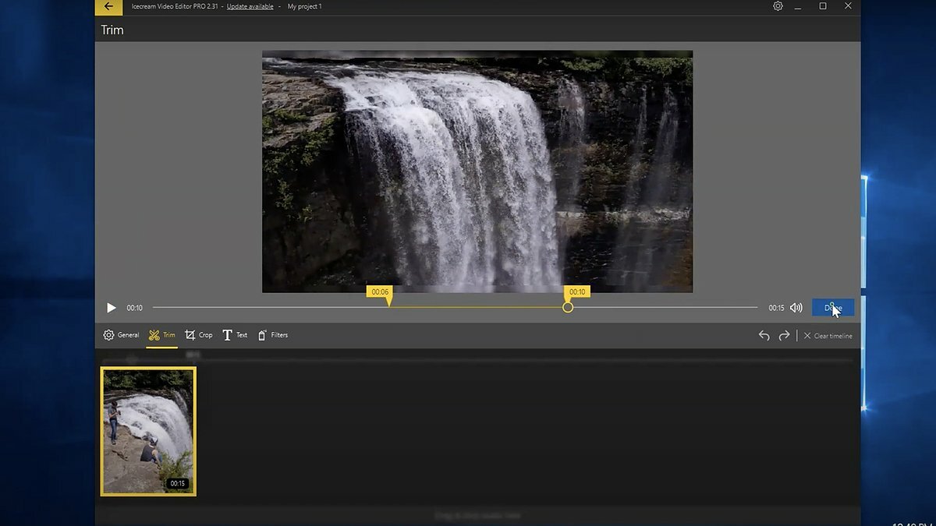This screenshot has height=526, width=936.
Task: Undo the last action
Action: point(764,336)
